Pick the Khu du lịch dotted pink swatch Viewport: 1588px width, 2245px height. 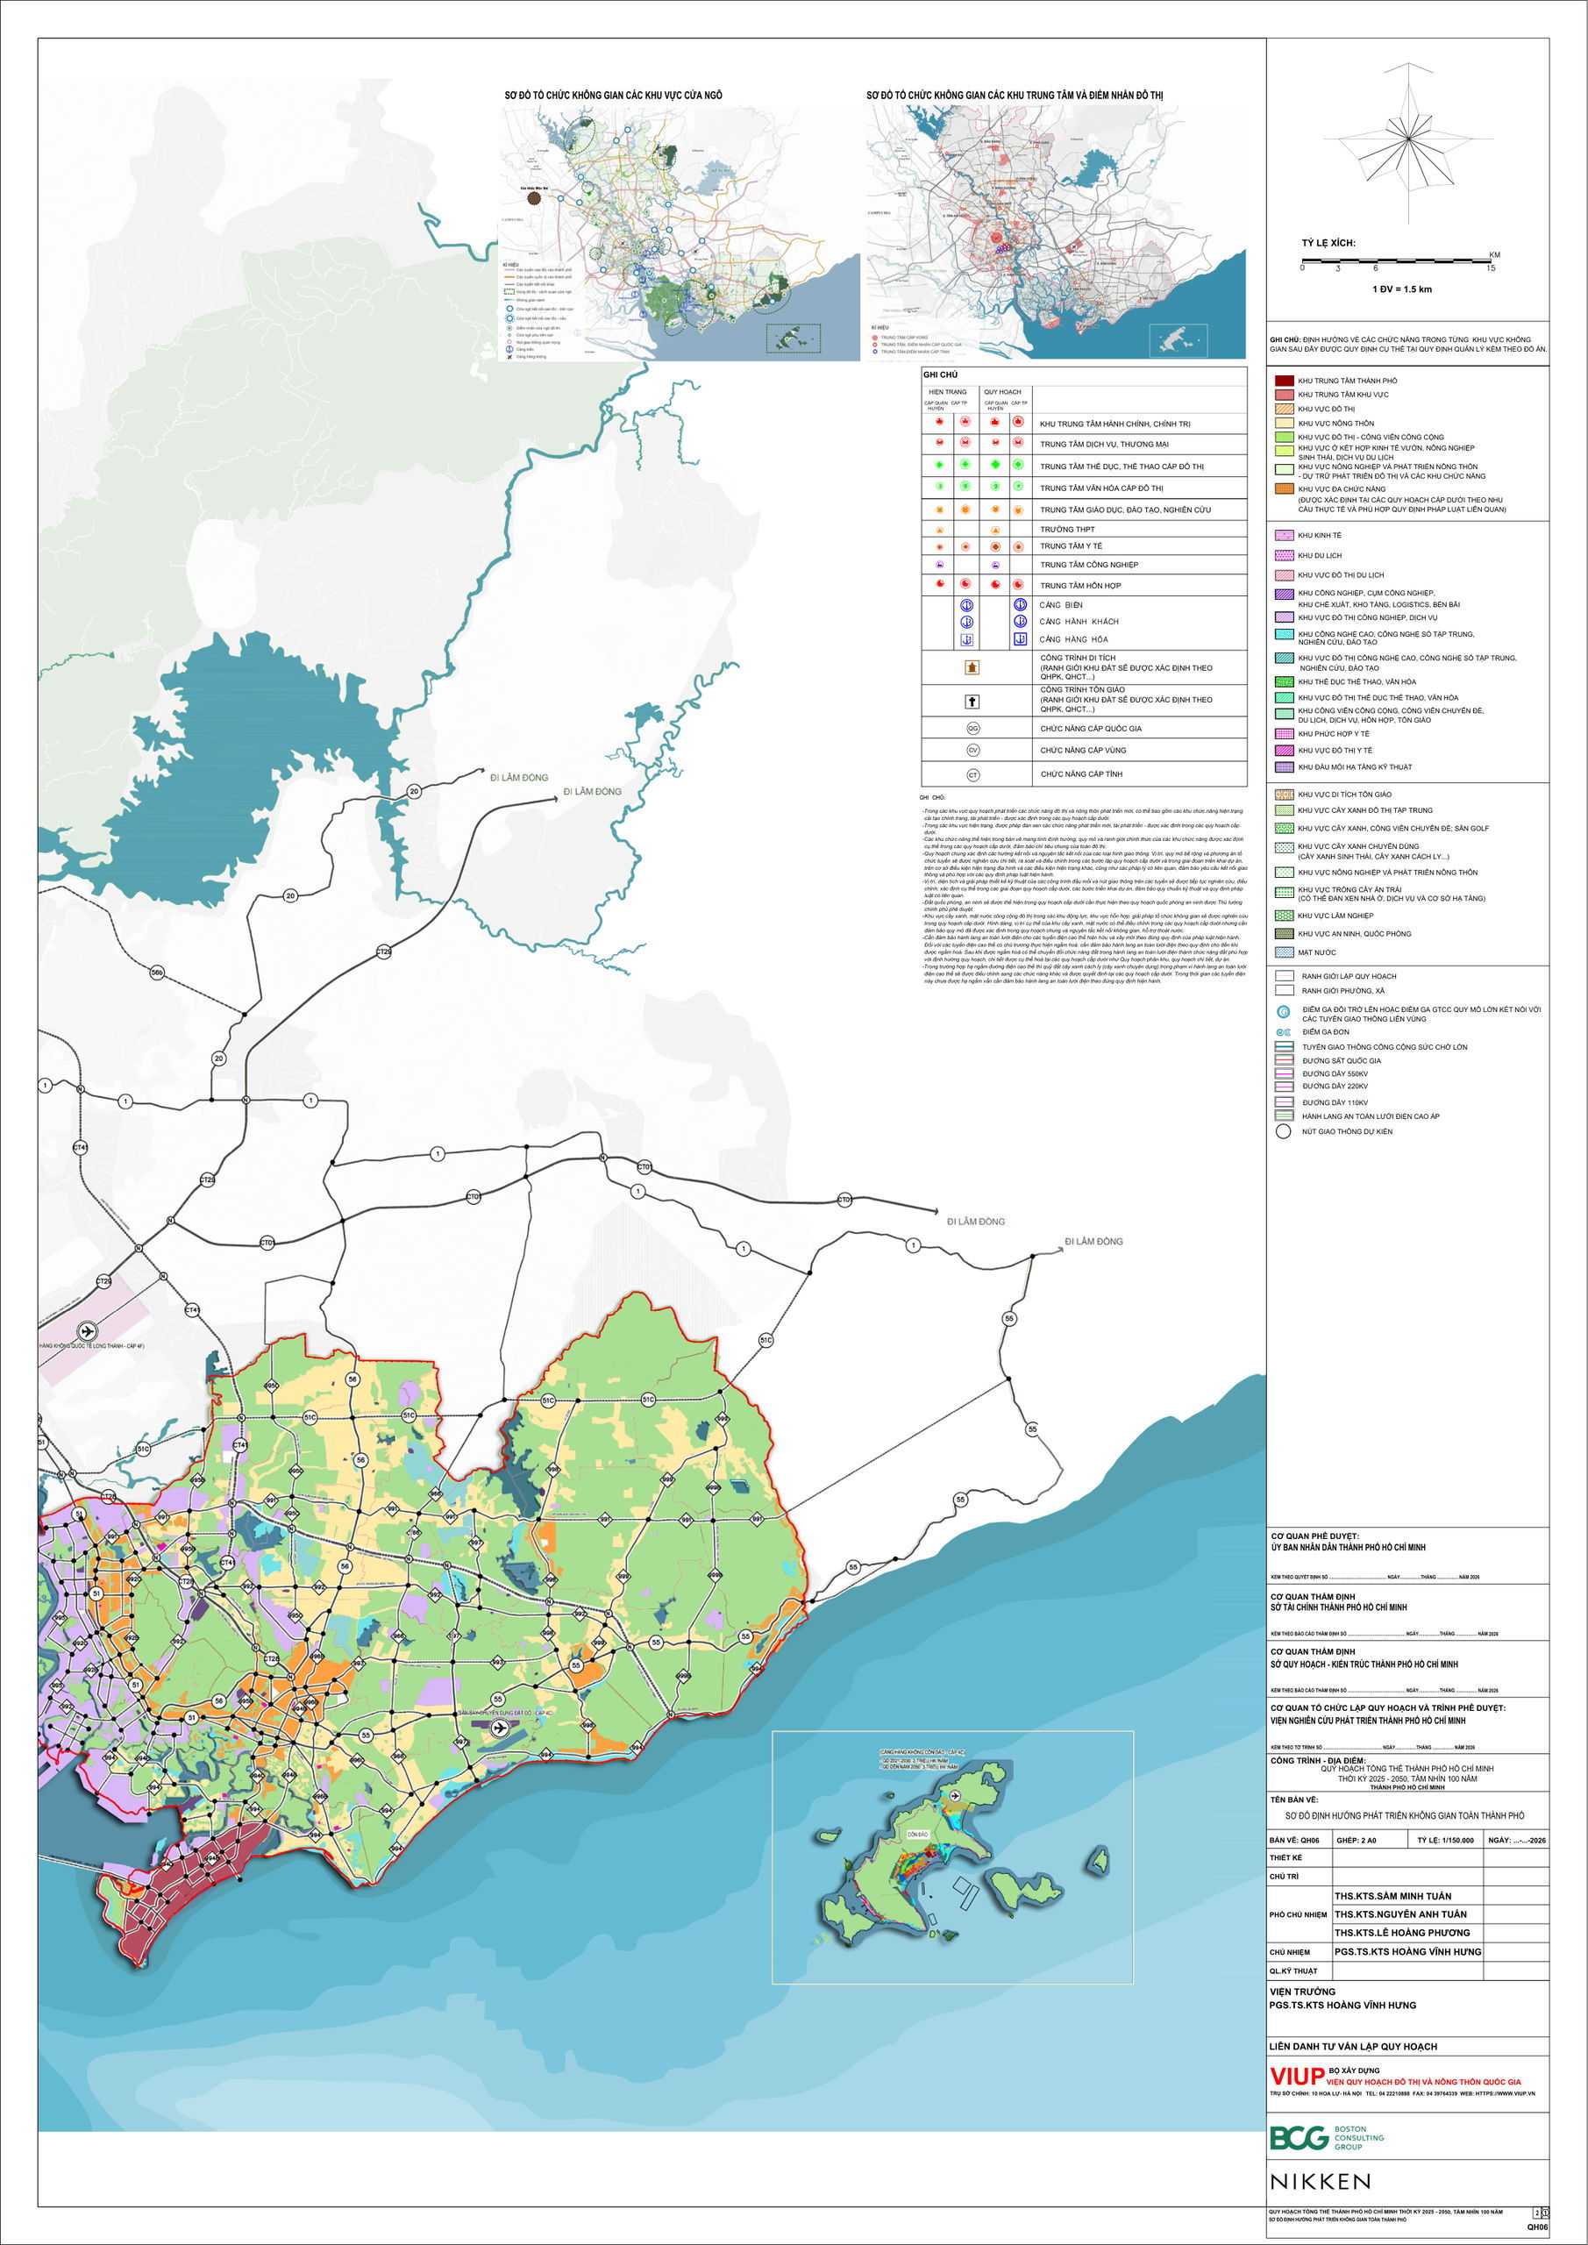pyautogui.click(x=1284, y=555)
